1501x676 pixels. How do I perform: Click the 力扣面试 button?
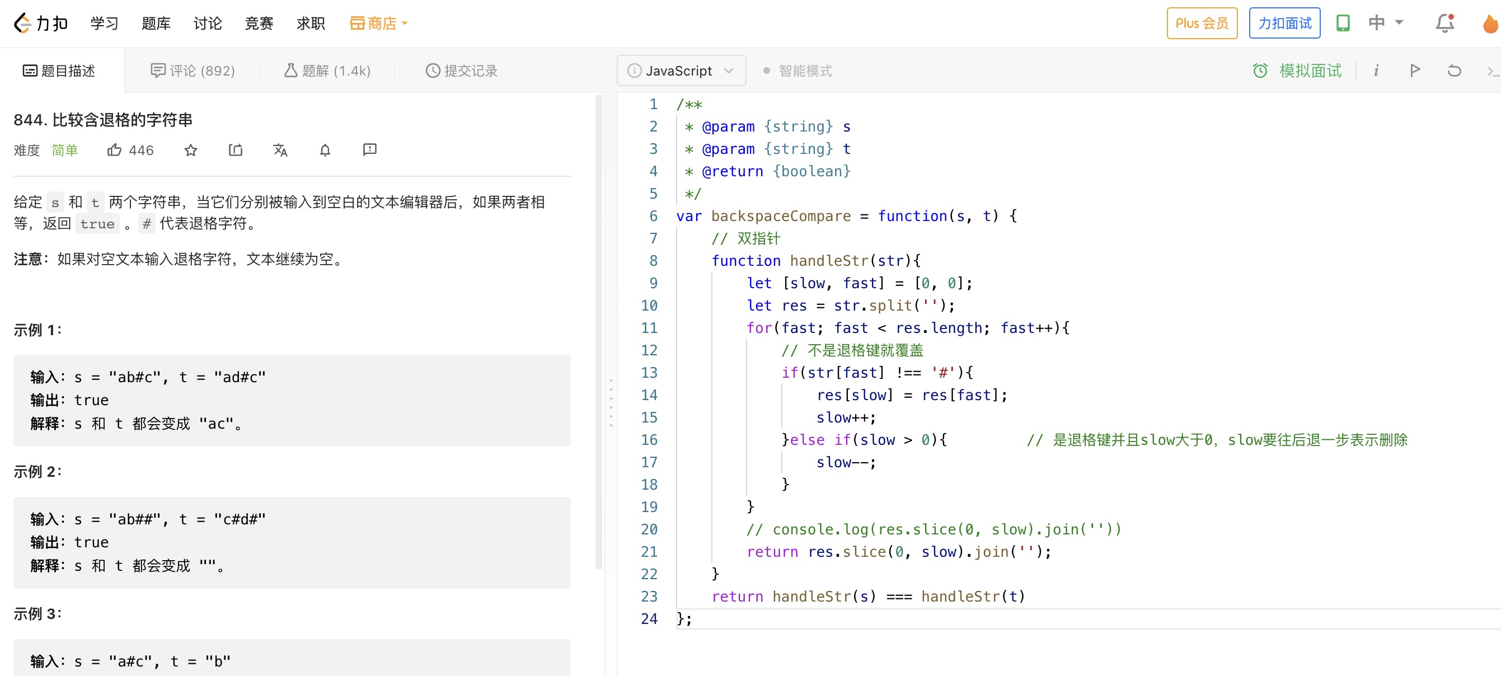click(x=1284, y=24)
